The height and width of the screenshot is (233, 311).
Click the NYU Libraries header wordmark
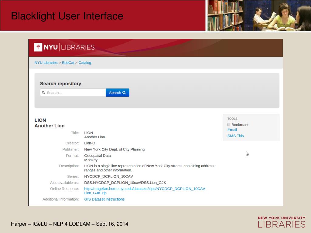point(69,47)
